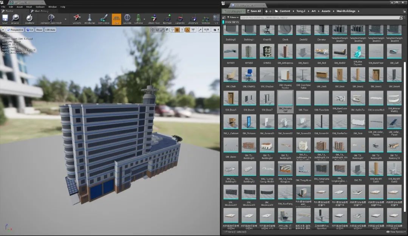Open the LOD Auto dropdown
The image size is (408, 236).
coord(50,30)
